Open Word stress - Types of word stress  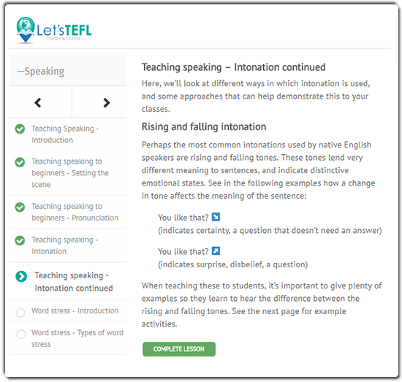[x=77, y=338]
